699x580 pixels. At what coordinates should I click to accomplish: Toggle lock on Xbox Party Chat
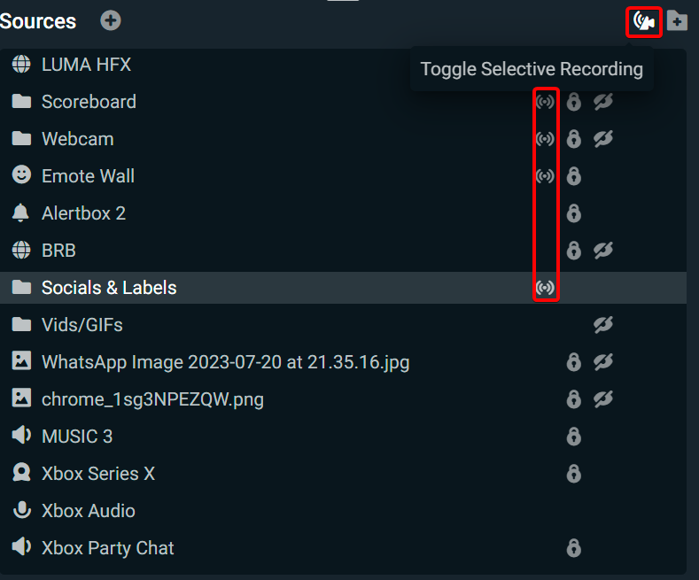pos(574,548)
